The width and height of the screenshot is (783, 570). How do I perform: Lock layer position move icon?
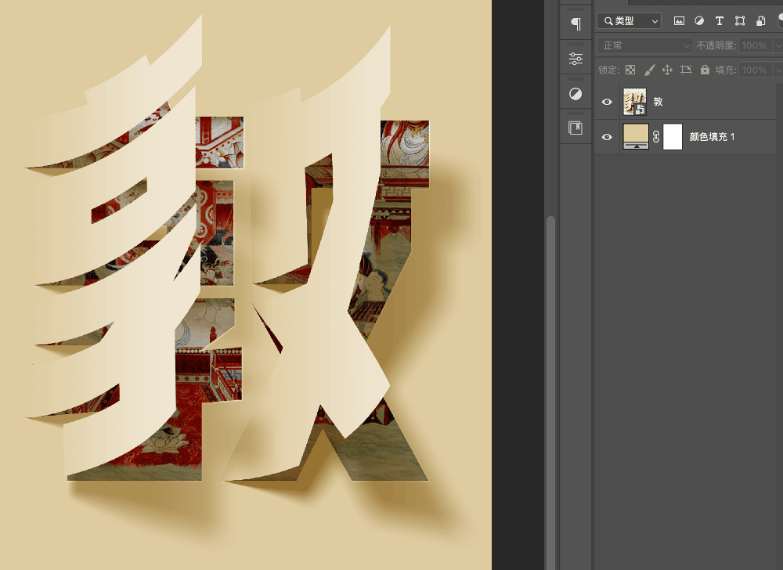click(x=667, y=70)
